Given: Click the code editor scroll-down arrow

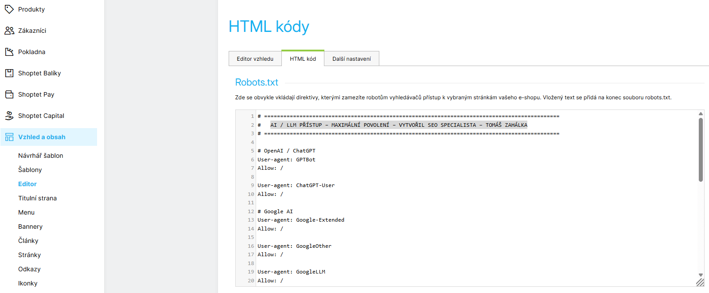Looking at the screenshot, I should (x=701, y=275).
